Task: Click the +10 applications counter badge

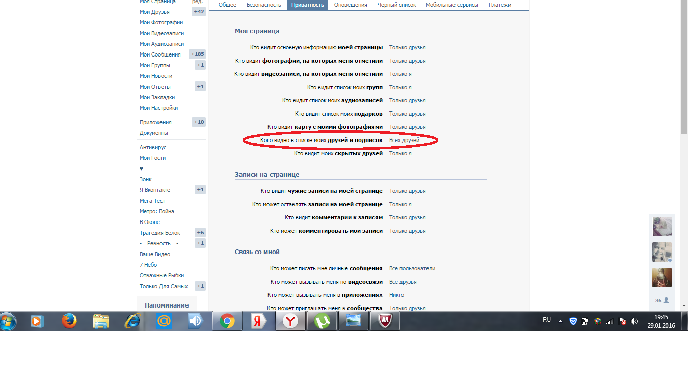Action: (x=199, y=122)
